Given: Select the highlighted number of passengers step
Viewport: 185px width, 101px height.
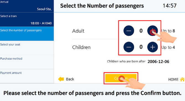Looking at the screenshot, I should (x=27, y=34).
